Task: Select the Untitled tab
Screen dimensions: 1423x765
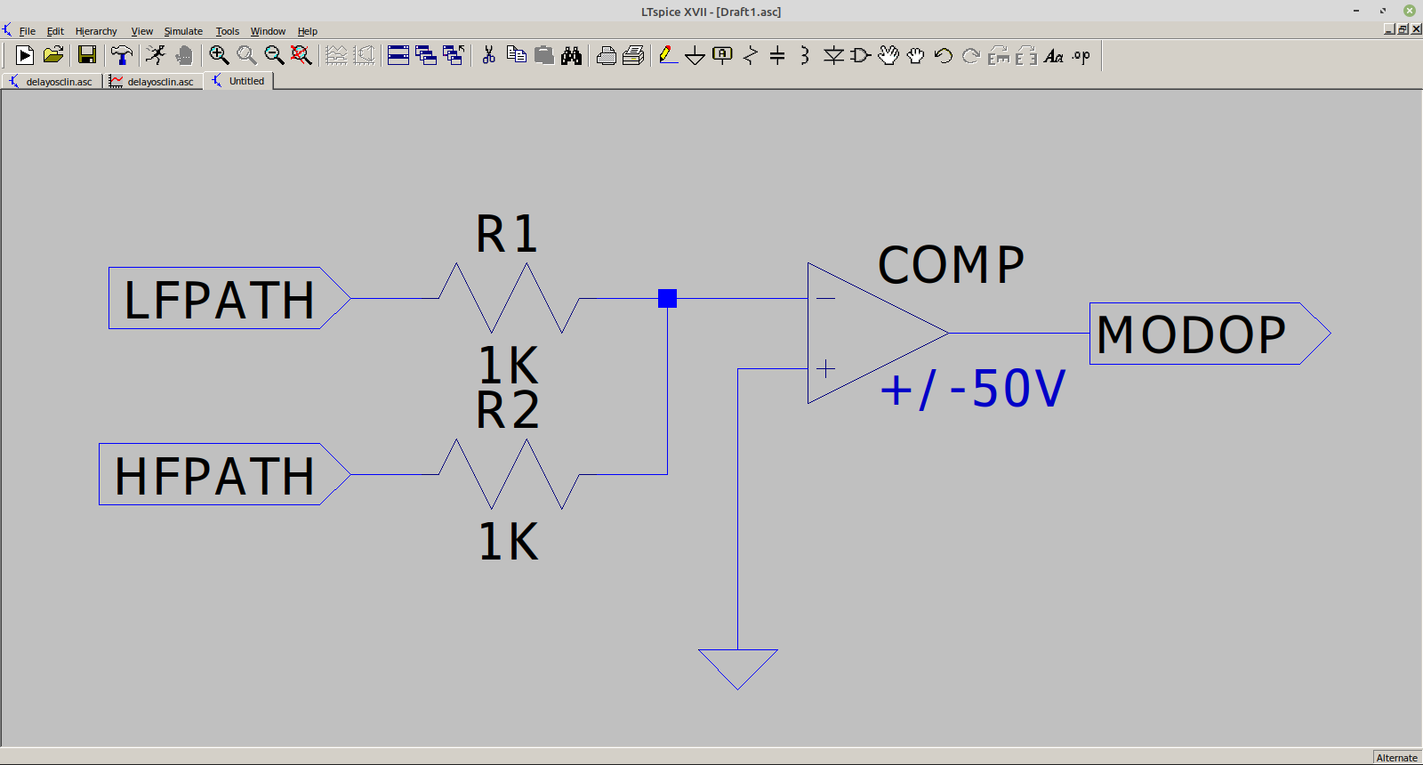Action: click(x=238, y=81)
